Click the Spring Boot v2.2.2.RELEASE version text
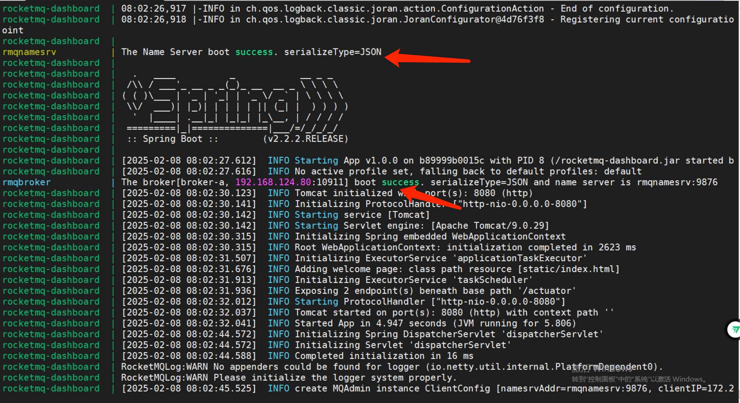The image size is (740, 403). click(x=305, y=139)
